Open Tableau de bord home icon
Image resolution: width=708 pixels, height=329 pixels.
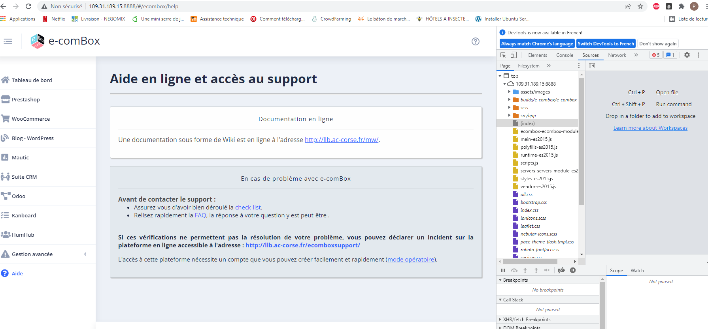(x=5, y=80)
